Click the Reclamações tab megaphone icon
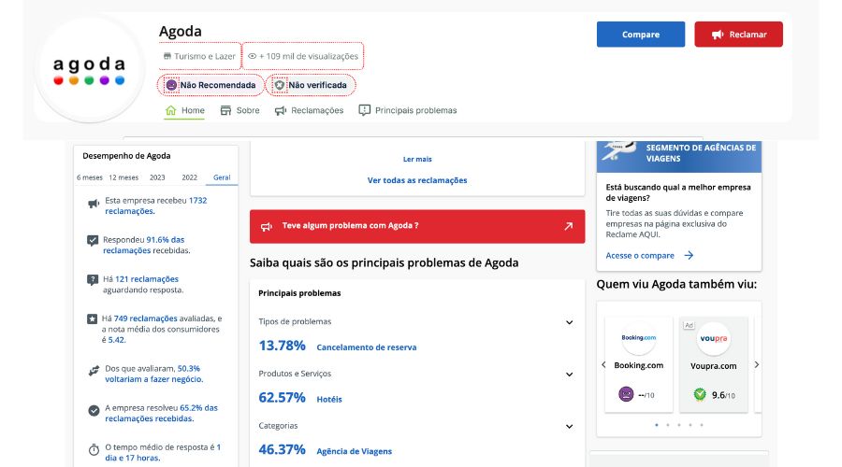 click(281, 111)
